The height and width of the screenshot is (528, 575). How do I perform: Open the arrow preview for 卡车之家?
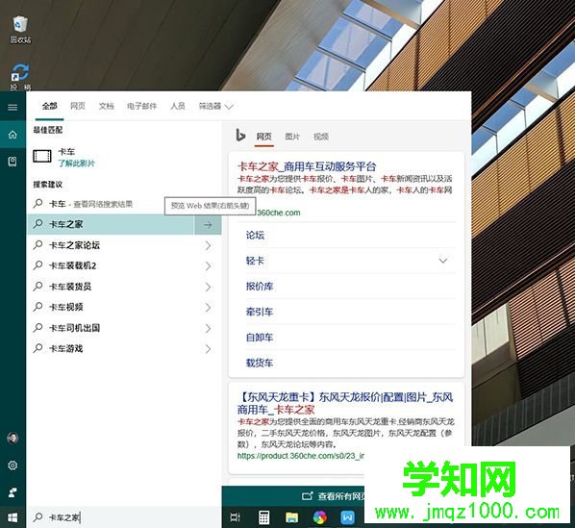coord(208,224)
